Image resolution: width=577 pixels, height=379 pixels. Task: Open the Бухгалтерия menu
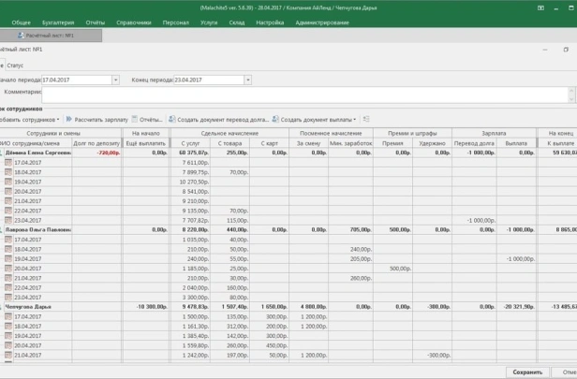click(58, 22)
